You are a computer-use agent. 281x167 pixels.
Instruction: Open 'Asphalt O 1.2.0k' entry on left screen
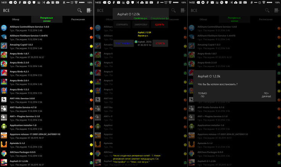tap(47, 163)
